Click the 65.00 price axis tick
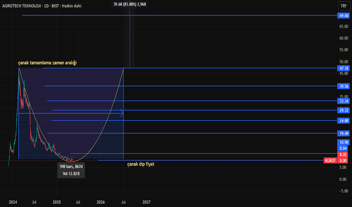This screenshot has width=352, height=207. pos(344,26)
